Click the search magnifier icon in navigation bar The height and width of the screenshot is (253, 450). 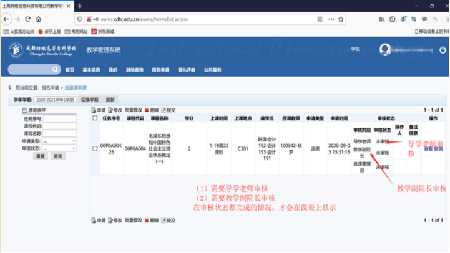click(55, 70)
